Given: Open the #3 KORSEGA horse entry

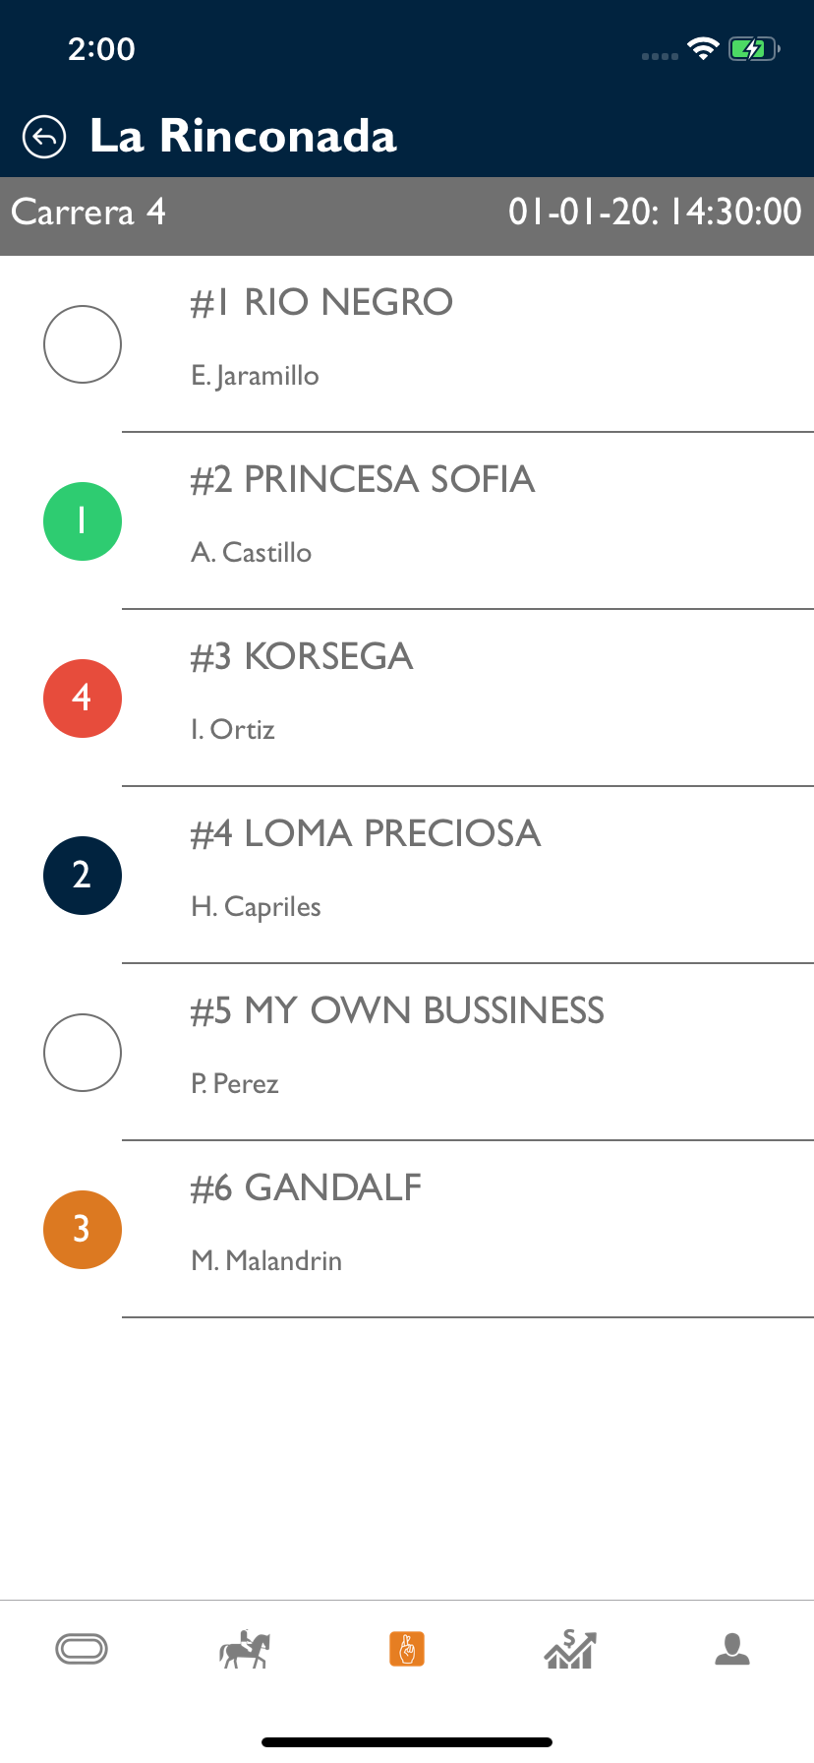Looking at the screenshot, I should click(328, 657).
